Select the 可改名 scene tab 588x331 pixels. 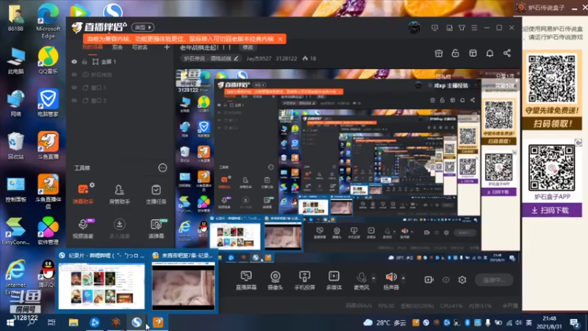coord(140,47)
